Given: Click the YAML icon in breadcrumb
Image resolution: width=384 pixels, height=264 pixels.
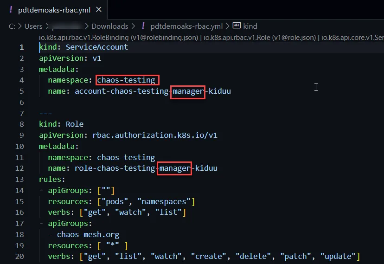Looking at the screenshot, I should (143, 26).
